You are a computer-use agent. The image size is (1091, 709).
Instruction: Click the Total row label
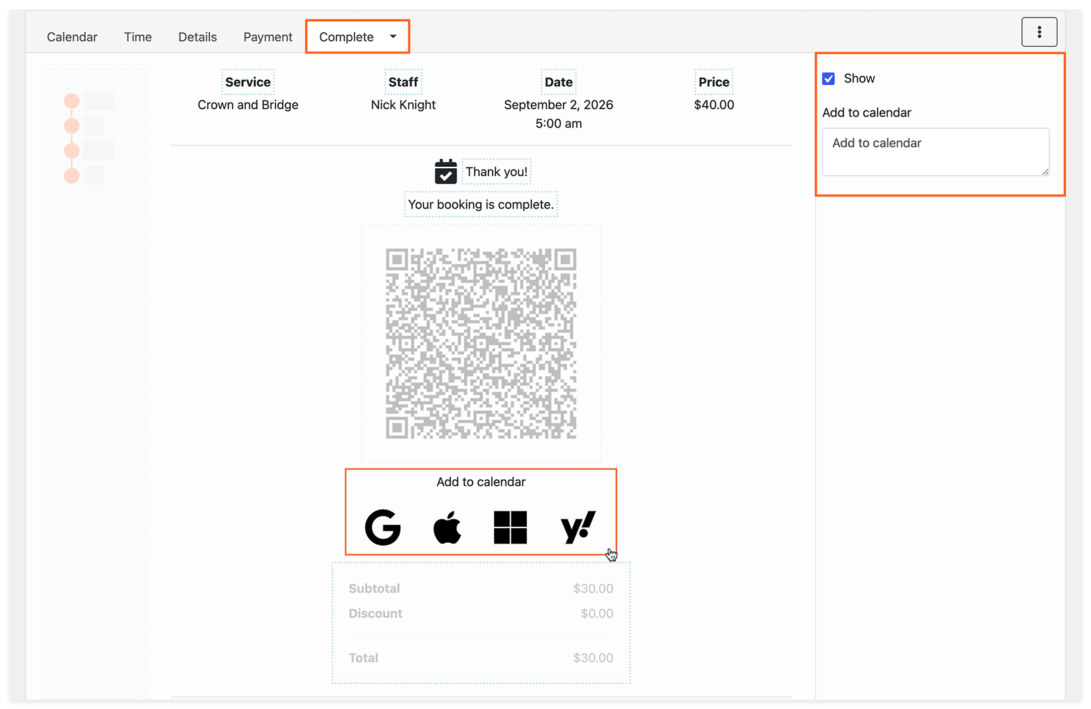(363, 658)
